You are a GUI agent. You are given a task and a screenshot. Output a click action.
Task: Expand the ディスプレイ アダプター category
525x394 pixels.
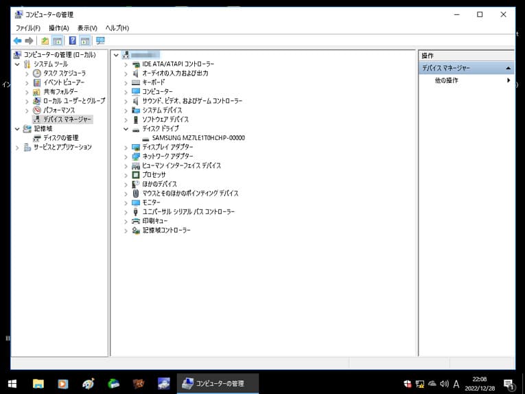click(x=126, y=148)
